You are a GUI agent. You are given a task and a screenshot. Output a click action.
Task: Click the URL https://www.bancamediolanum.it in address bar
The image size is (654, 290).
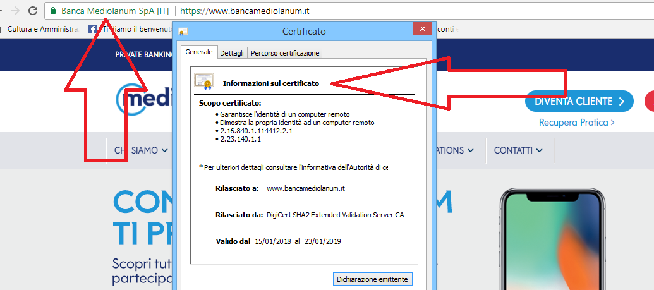245,11
